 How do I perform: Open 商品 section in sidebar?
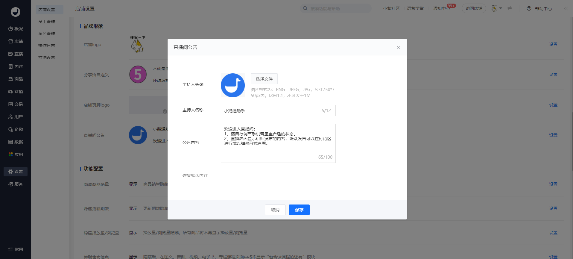16,79
